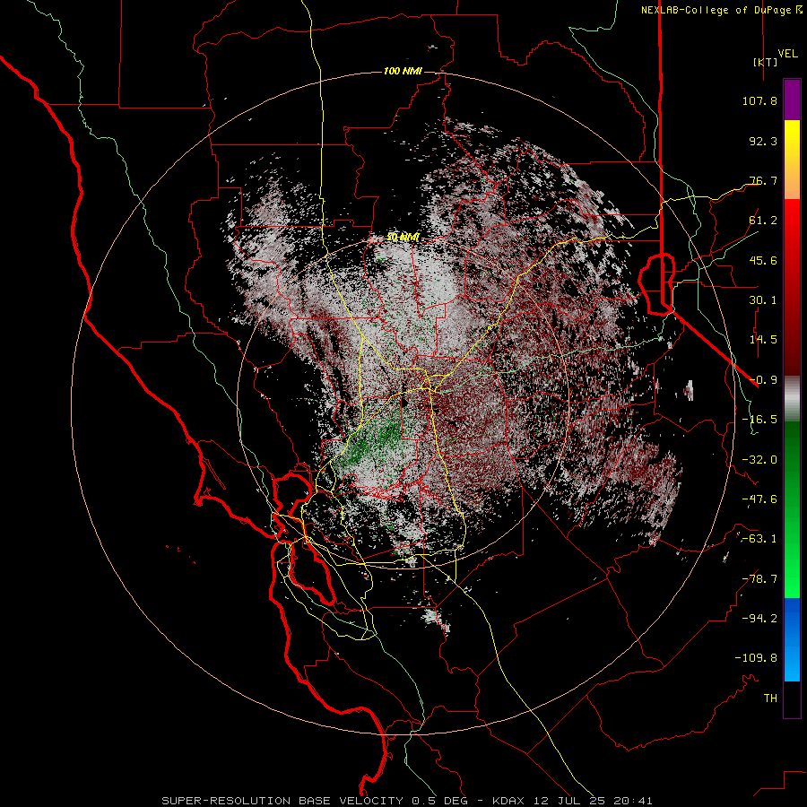
Task: Select the -109.8 scale value
Action: tap(756, 658)
